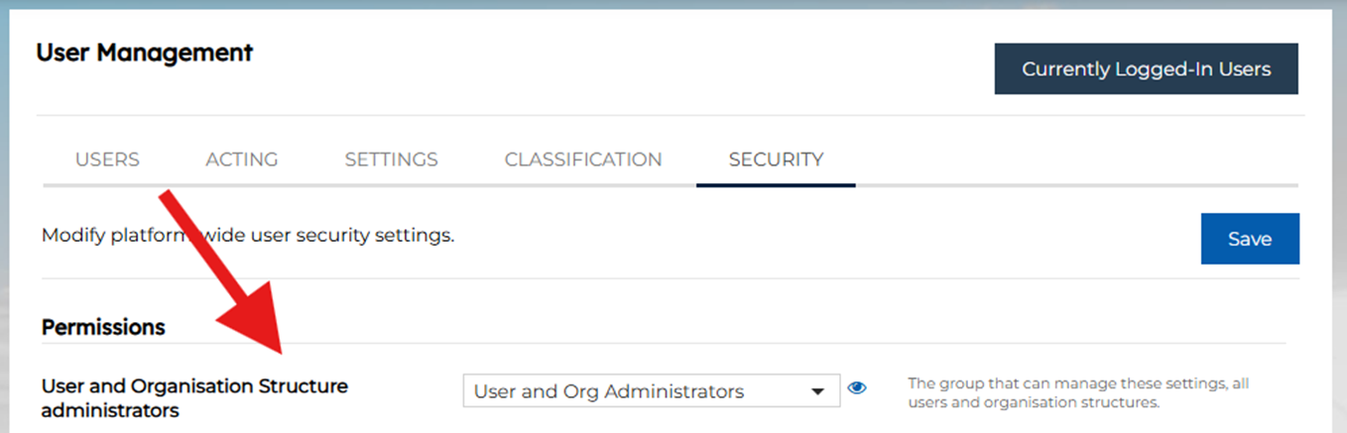Click the dropdown caret beside User and Org Administrators

pyautogui.click(x=818, y=391)
